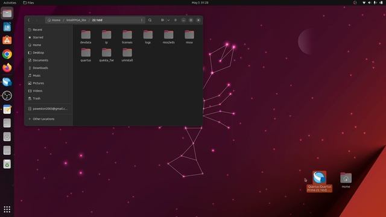Open the Text Editor dock icon

7,109
